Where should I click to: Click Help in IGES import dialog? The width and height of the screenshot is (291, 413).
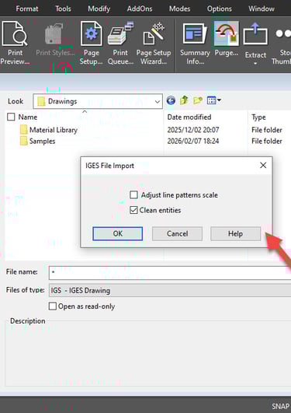pos(236,233)
